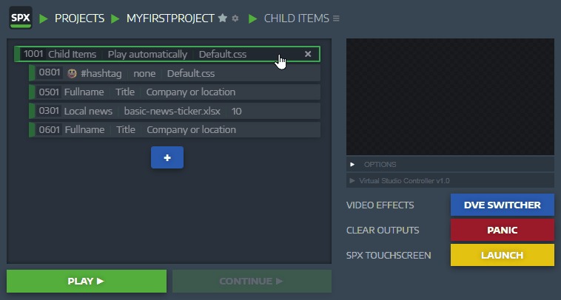
Task: Go to PROJECTS in the breadcrumb
Action: 79,18
